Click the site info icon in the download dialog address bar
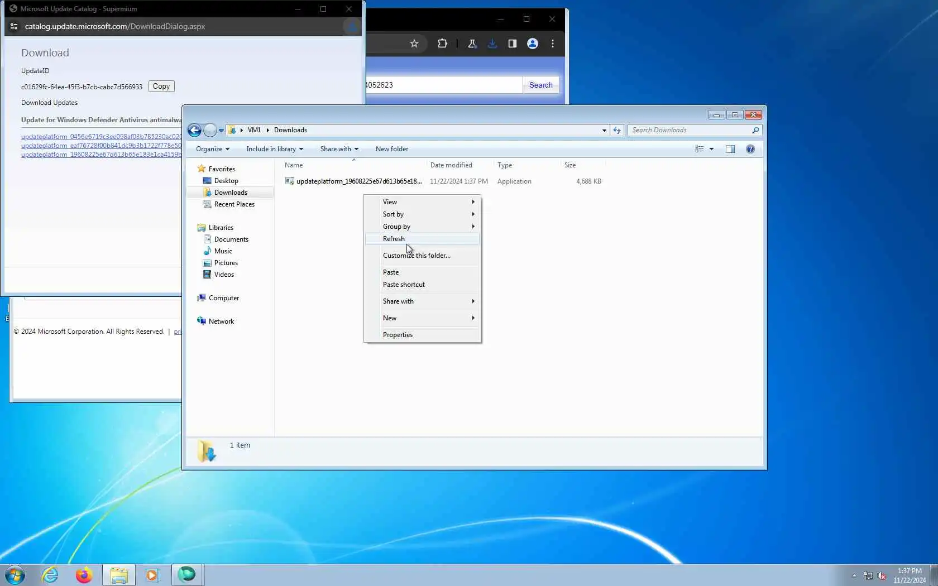The width and height of the screenshot is (938, 586). pos(14,26)
